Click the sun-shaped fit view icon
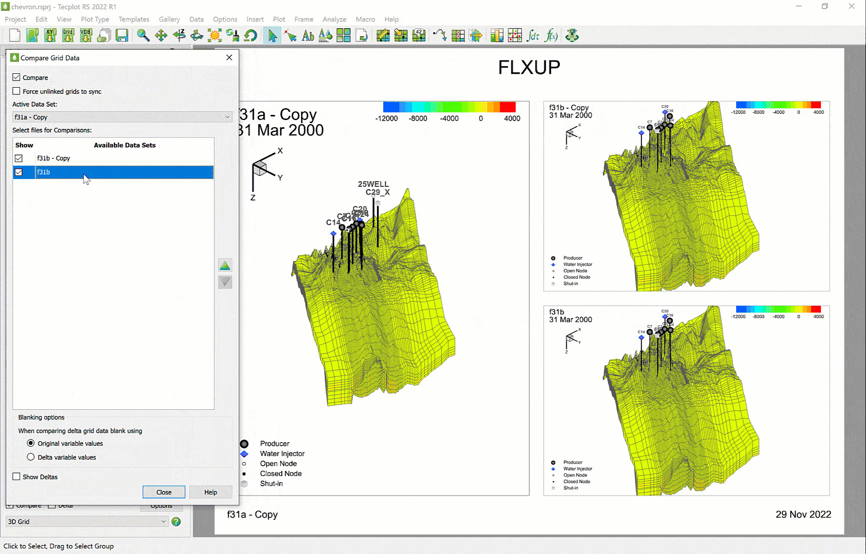 click(214, 35)
